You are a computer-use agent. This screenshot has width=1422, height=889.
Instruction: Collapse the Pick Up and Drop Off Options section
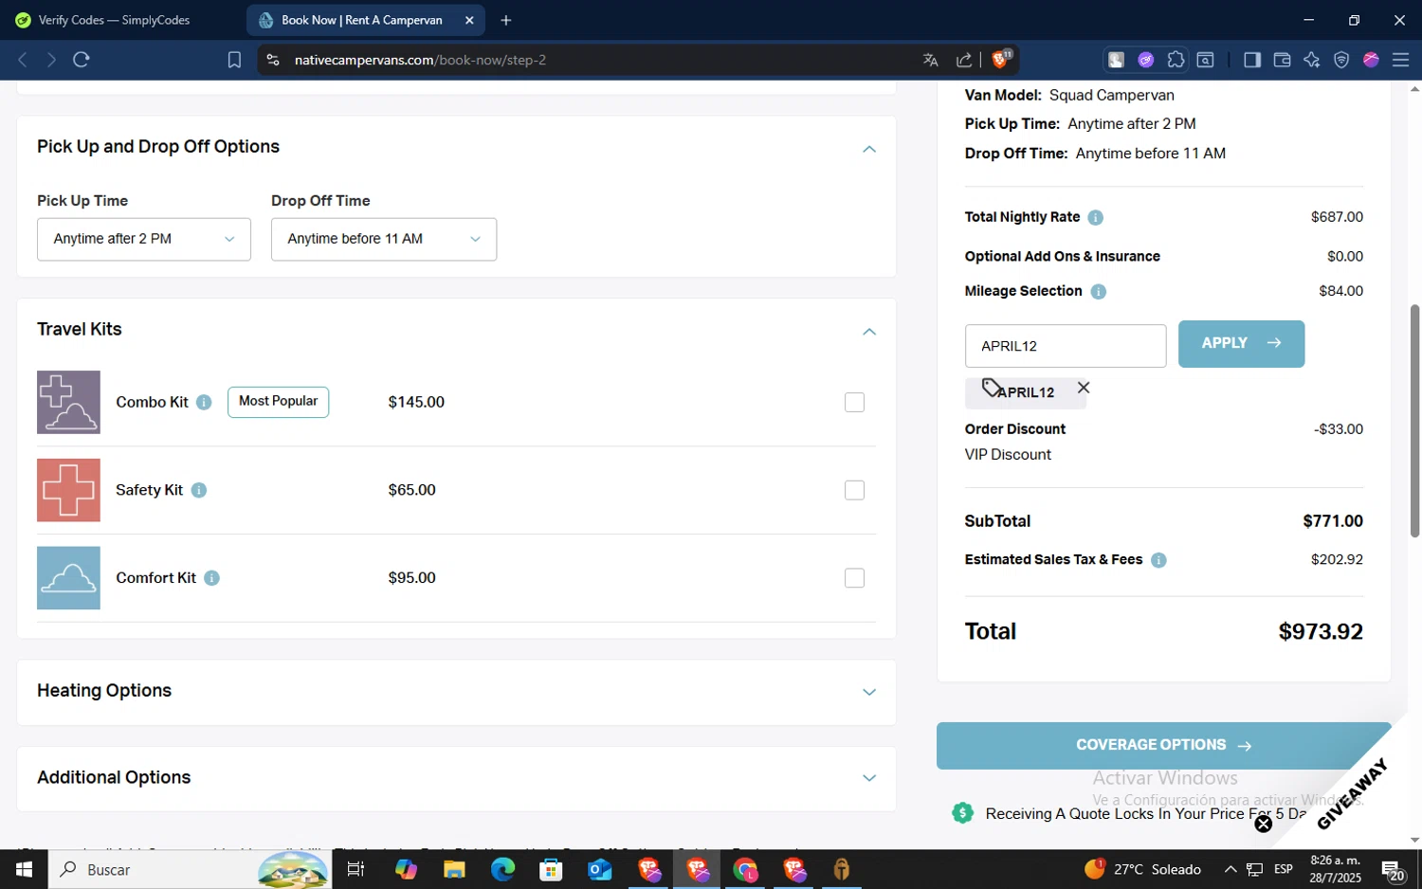click(869, 149)
